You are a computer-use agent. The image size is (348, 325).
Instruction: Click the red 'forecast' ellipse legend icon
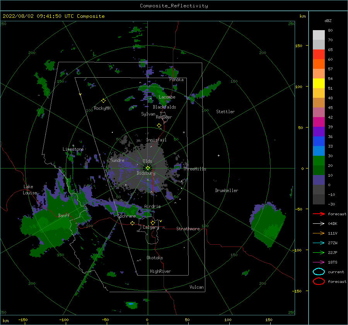(x=319, y=281)
